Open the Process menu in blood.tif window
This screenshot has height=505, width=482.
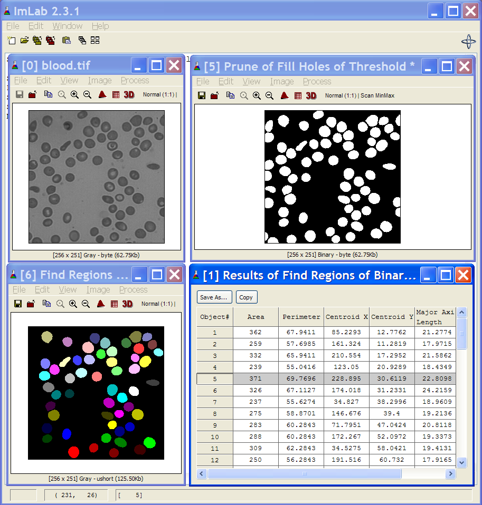click(135, 81)
